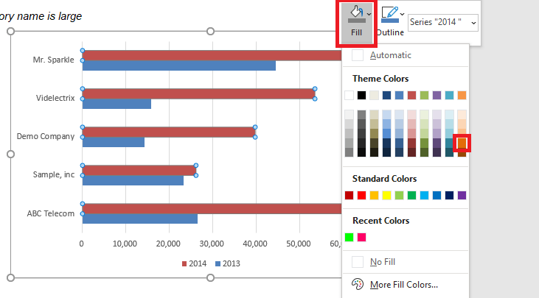539x298 pixels.
Task: Click the "Demo Company" category label
Action: click(x=46, y=136)
